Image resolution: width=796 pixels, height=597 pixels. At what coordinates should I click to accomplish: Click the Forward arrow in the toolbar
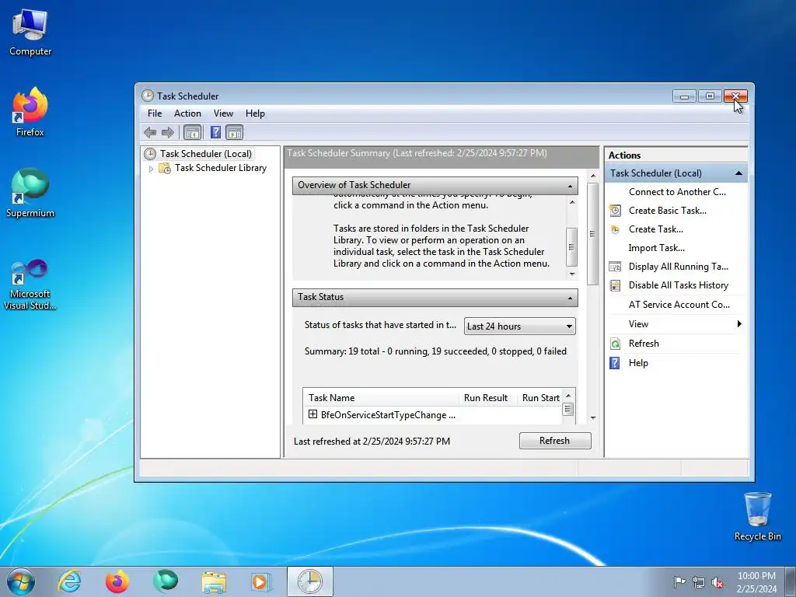pos(168,133)
